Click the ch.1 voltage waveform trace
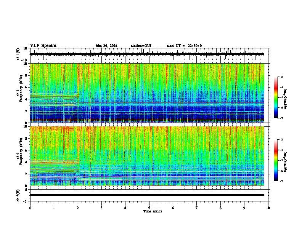This screenshot has height=233, width=302. click(147, 54)
